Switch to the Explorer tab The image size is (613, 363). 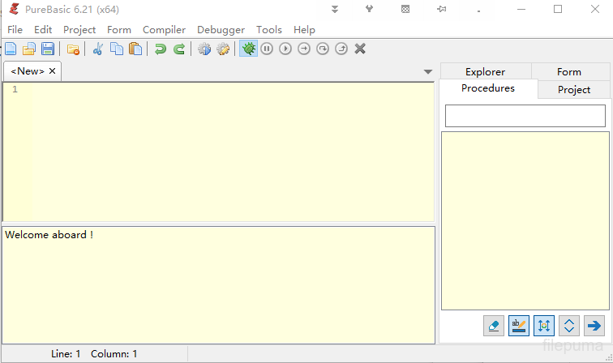pos(485,72)
